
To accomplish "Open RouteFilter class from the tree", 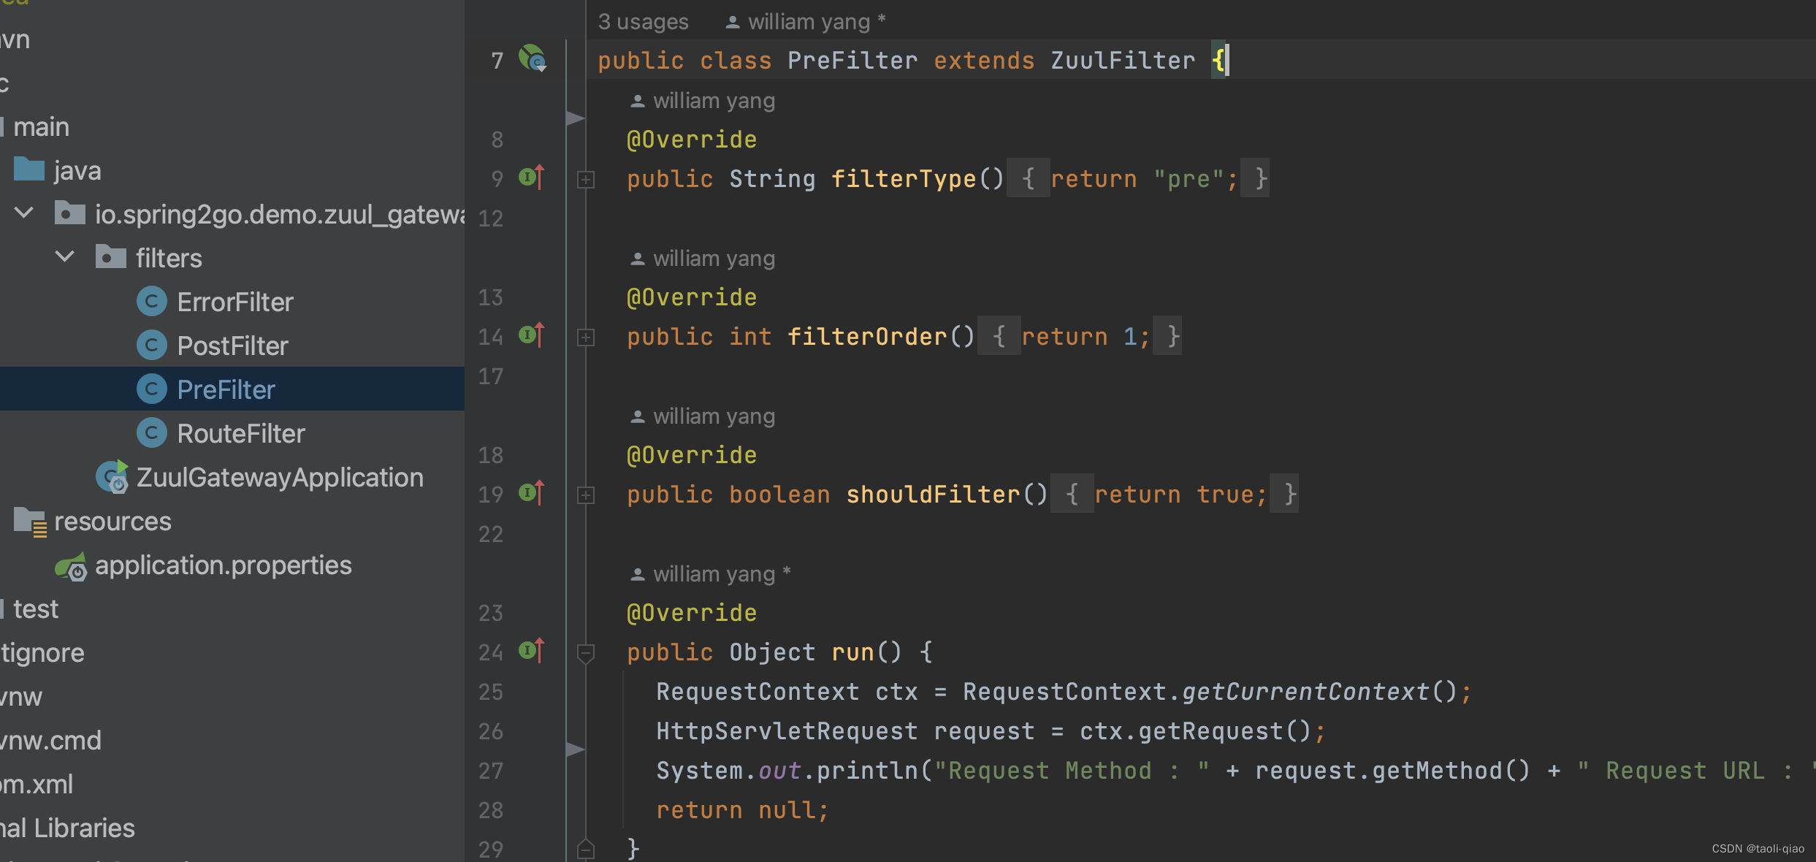I will 240,433.
